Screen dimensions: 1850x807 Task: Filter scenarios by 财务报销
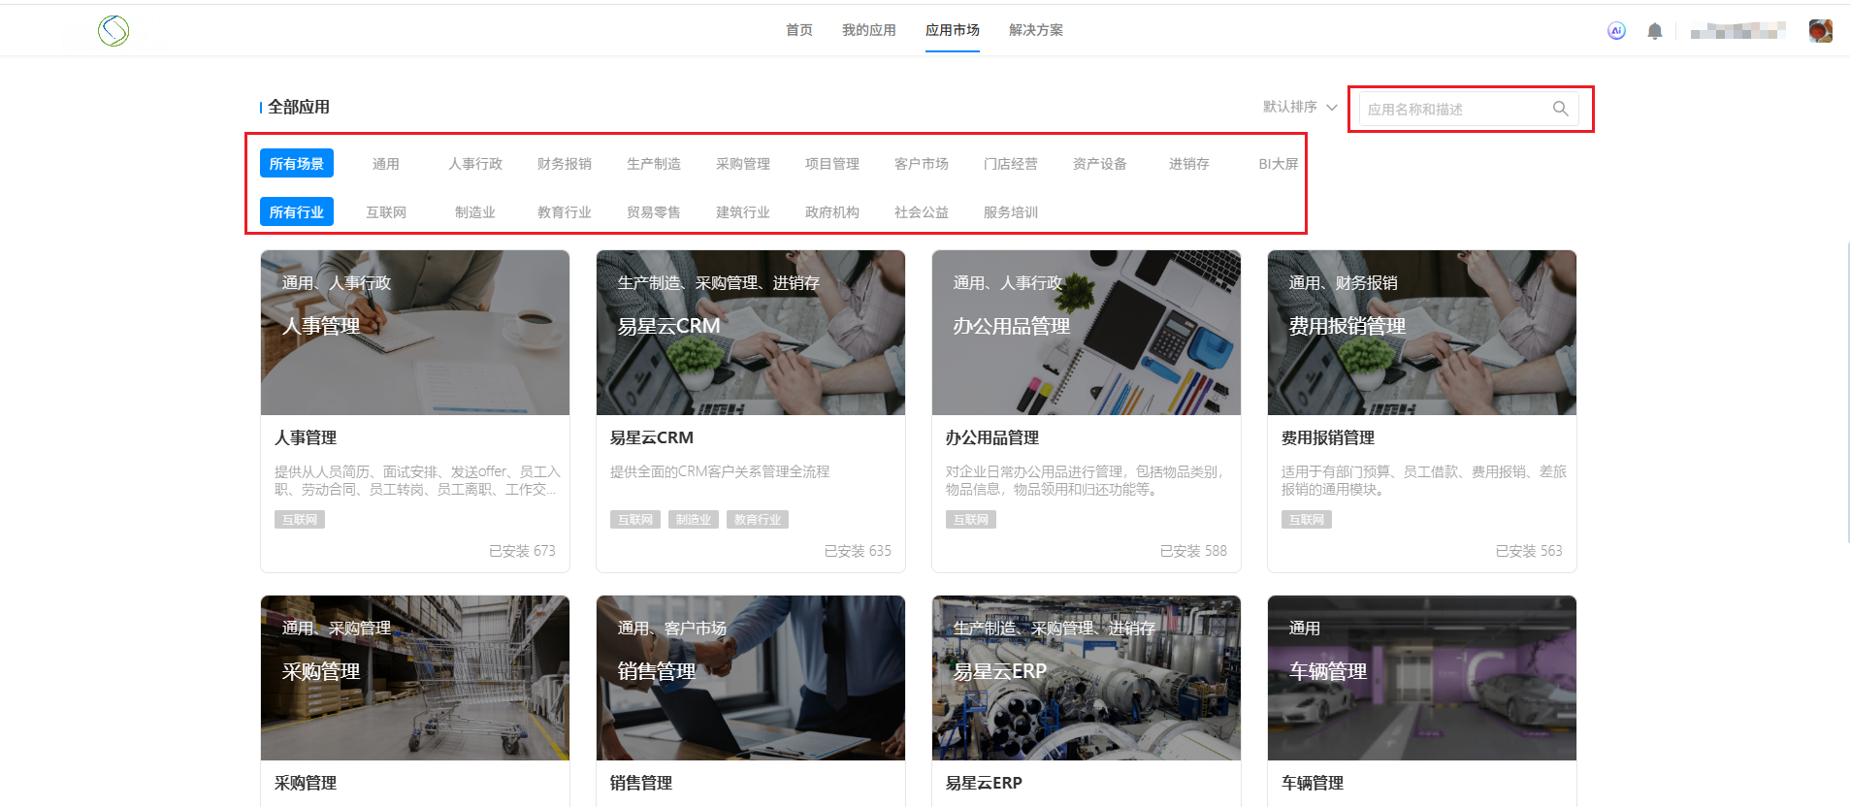click(x=565, y=164)
